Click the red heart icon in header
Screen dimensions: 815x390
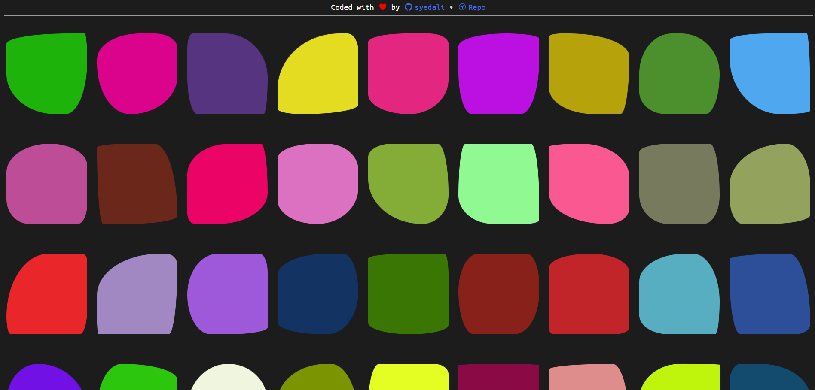[x=382, y=7]
